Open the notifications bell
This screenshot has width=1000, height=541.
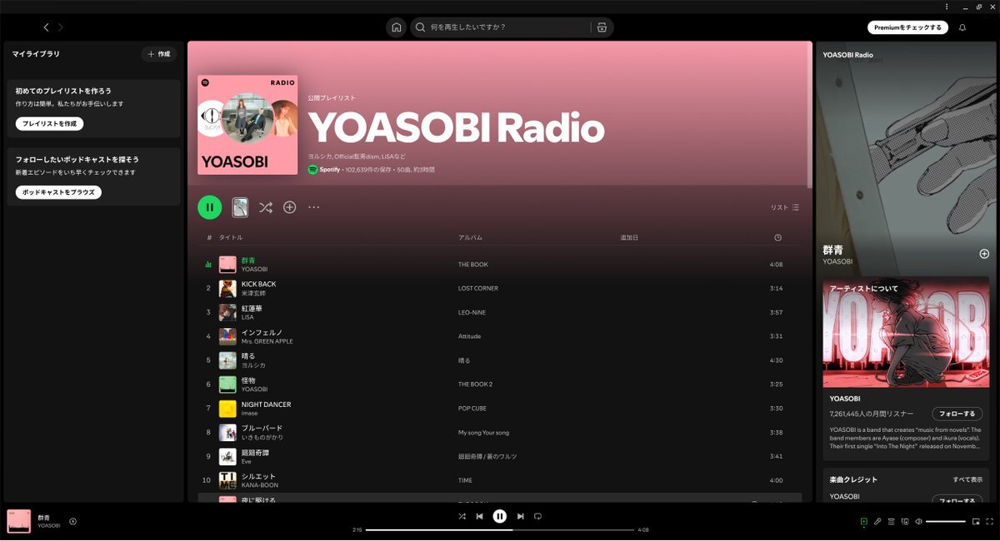962,27
